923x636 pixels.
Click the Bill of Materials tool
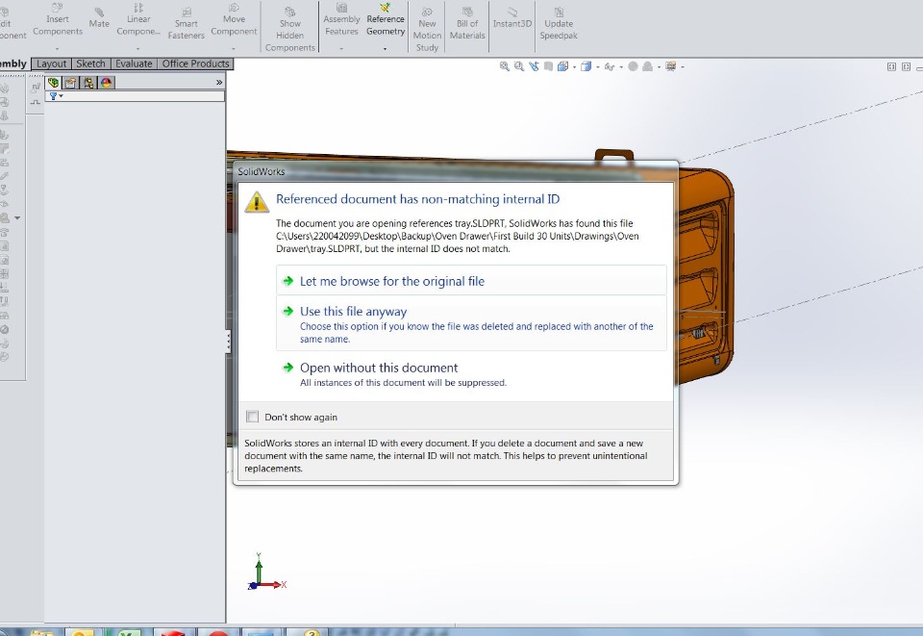click(467, 23)
